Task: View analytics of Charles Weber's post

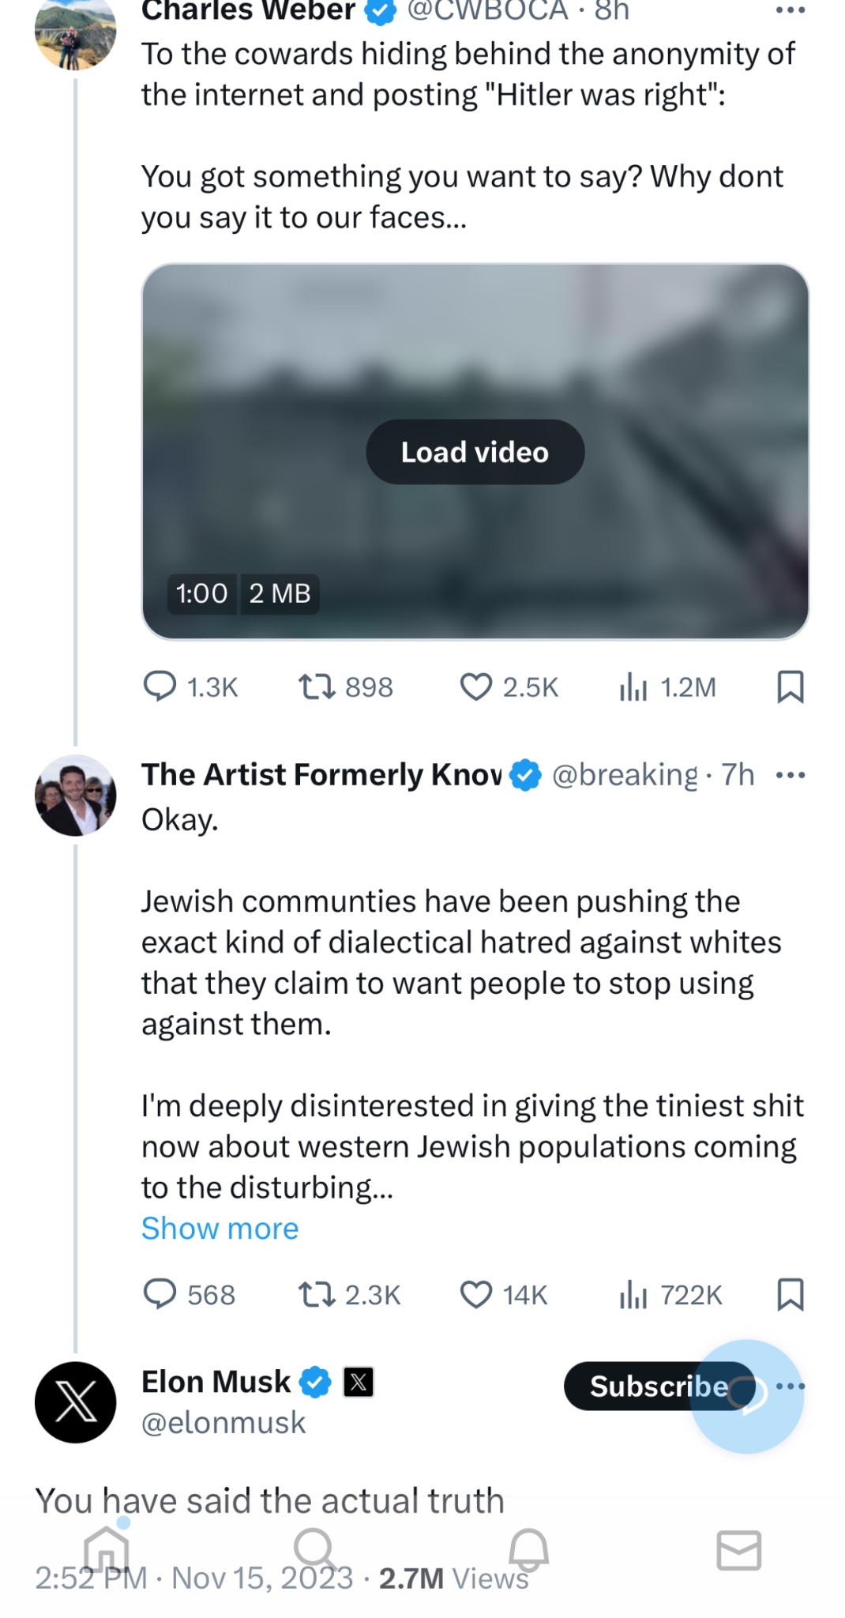Action: point(633,687)
